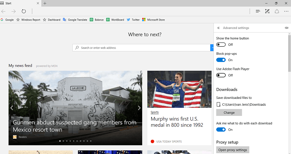The height and width of the screenshot is (154, 291).
Task: Open the Balance favorite
Action: [x=97, y=20]
